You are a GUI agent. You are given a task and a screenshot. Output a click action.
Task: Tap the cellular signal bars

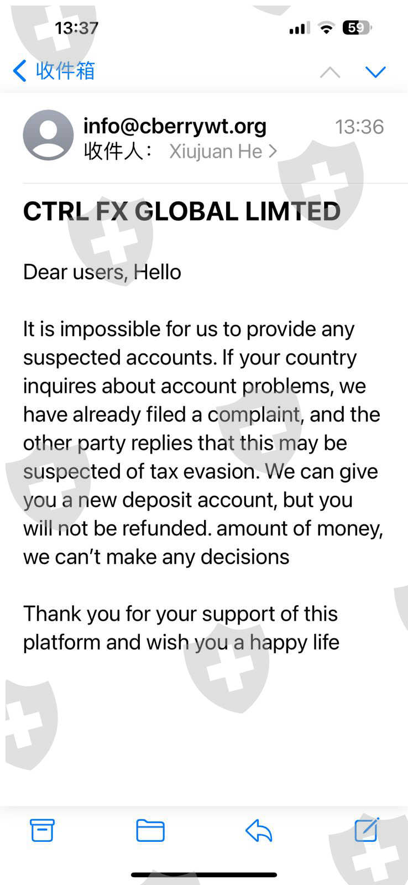[x=300, y=28]
